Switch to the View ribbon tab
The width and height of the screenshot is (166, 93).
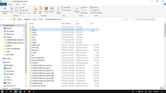coord(24,4)
